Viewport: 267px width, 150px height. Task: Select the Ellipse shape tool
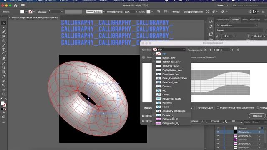pyautogui.click(x=4, y=41)
